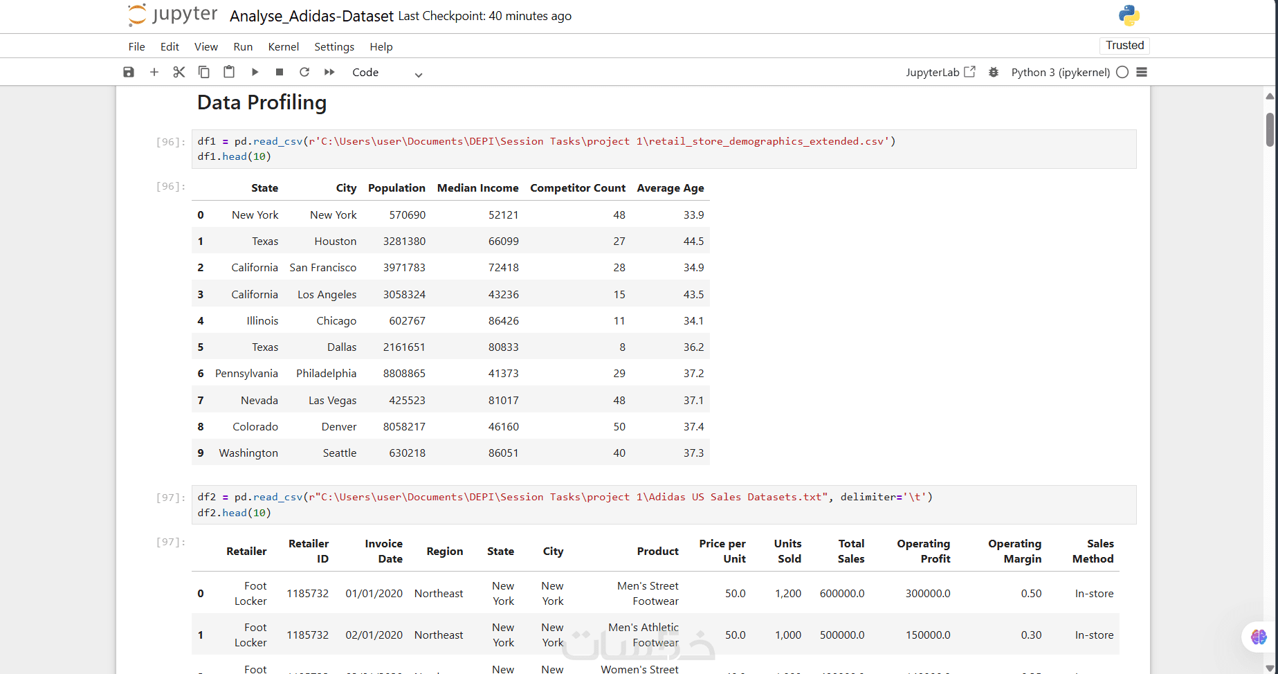Paste cell from clipboard

(x=229, y=72)
